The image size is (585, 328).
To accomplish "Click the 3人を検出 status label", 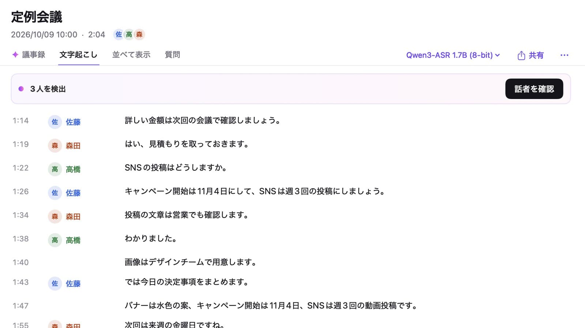I will click(x=48, y=89).
